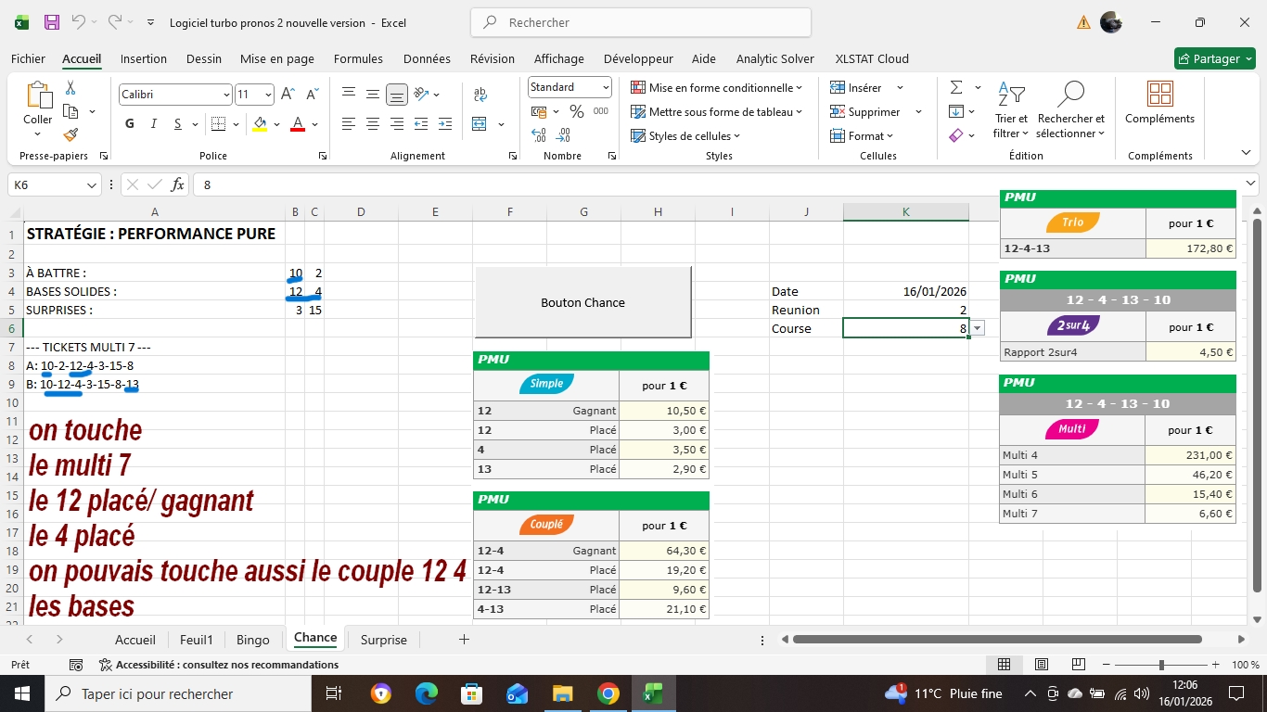Activate the format painter brush
The width and height of the screenshot is (1267, 712).
click(70, 135)
